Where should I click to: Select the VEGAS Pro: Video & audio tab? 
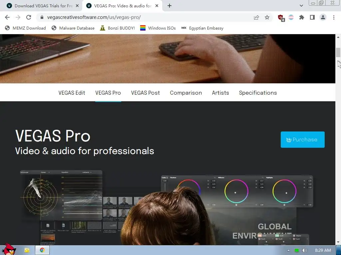(x=122, y=6)
